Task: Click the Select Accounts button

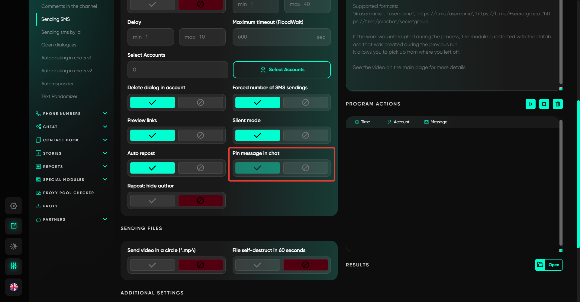Action: (282, 70)
